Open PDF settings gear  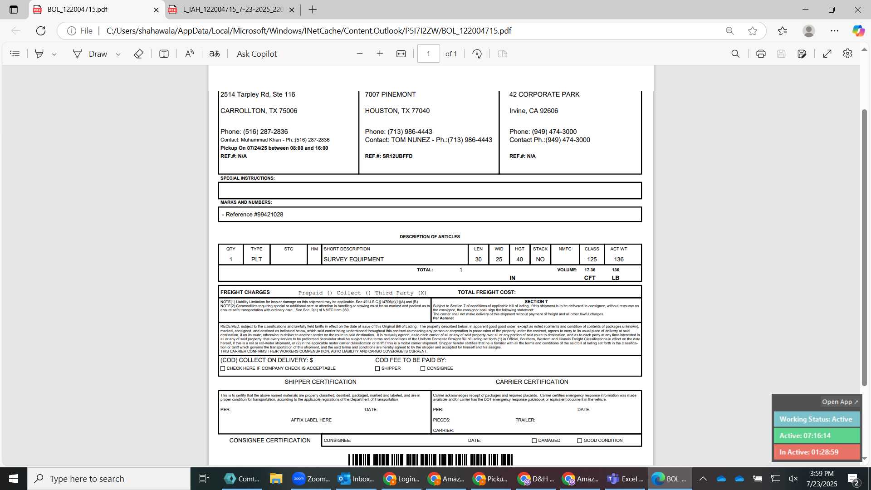(847, 54)
